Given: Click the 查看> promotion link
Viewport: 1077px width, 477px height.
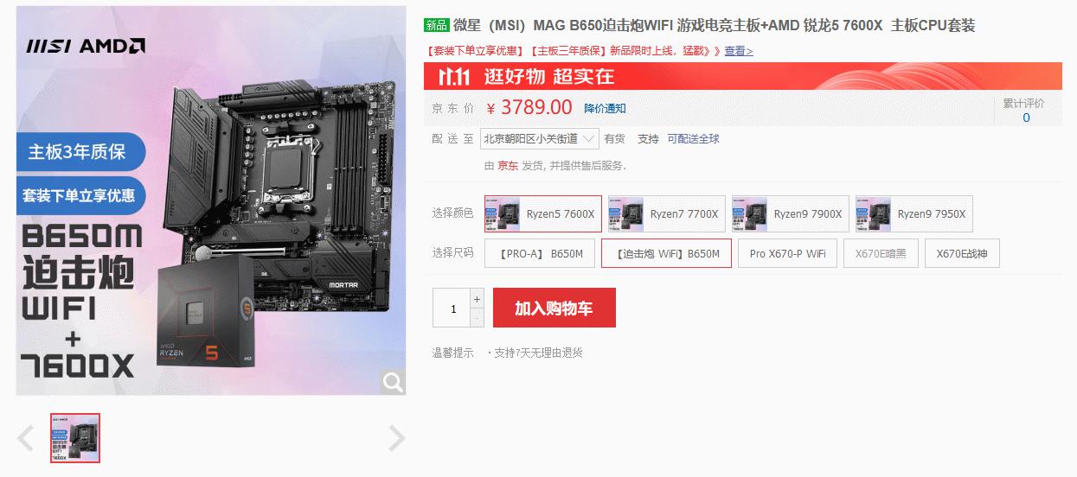Looking at the screenshot, I should point(739,51).
